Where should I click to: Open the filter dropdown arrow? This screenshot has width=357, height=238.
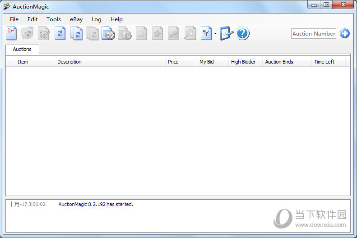pos(215,34)
